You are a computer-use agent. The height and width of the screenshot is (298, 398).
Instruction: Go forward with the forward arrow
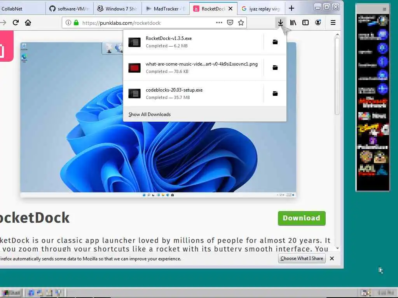point(3,23)
